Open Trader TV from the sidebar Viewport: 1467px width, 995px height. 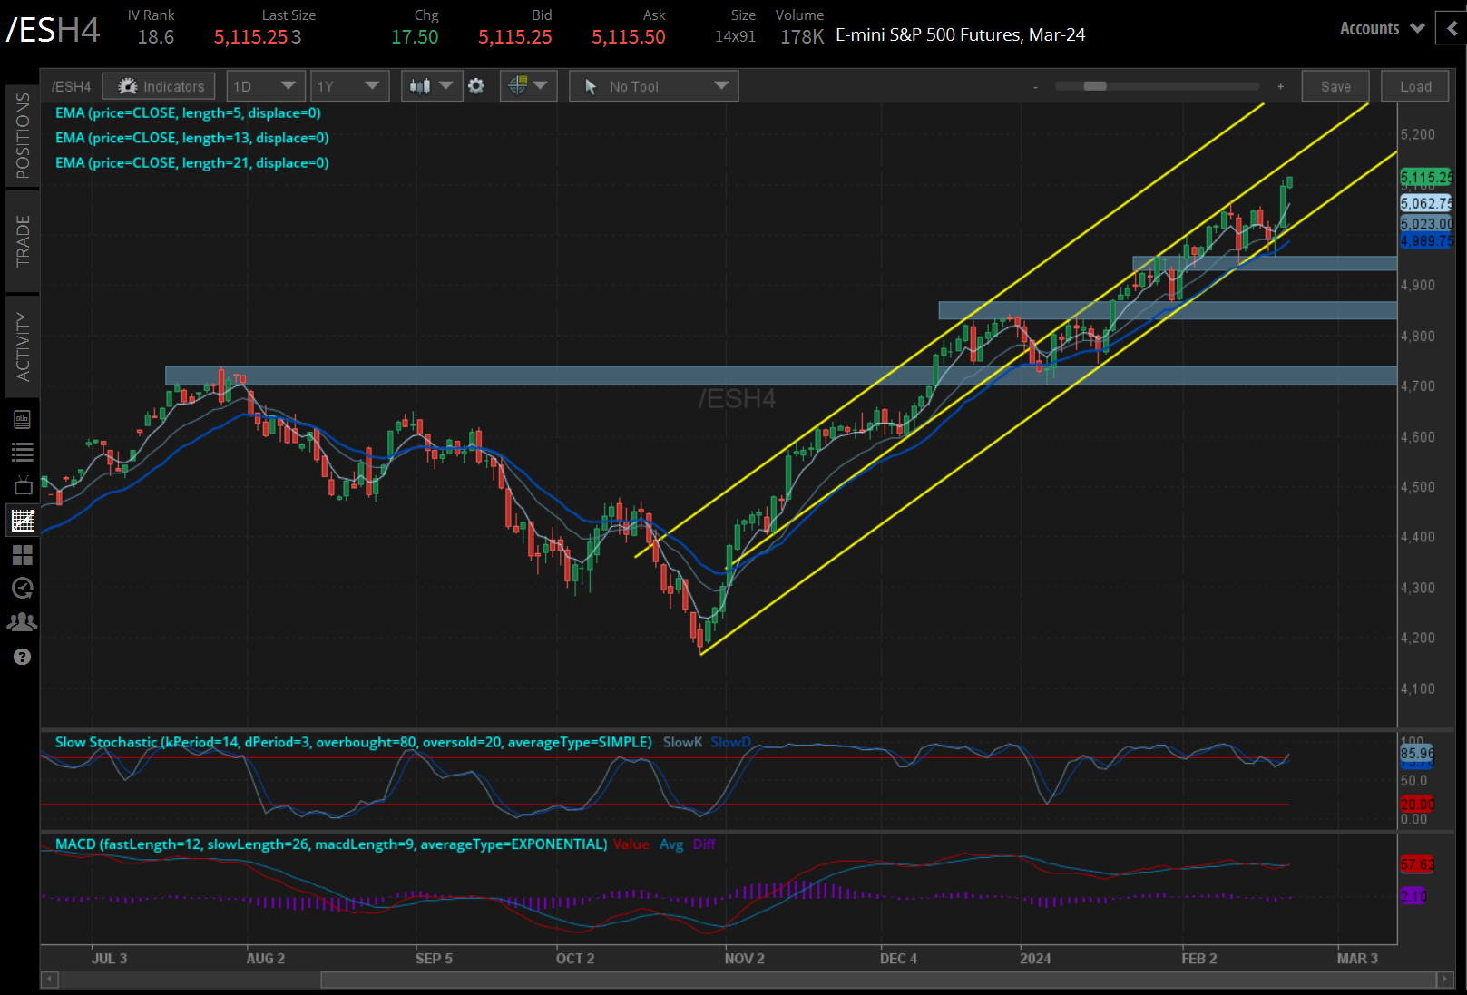pos(23,484)
